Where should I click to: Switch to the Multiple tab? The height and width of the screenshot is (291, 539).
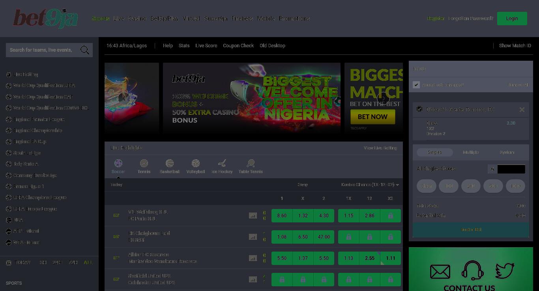[471, 152]
